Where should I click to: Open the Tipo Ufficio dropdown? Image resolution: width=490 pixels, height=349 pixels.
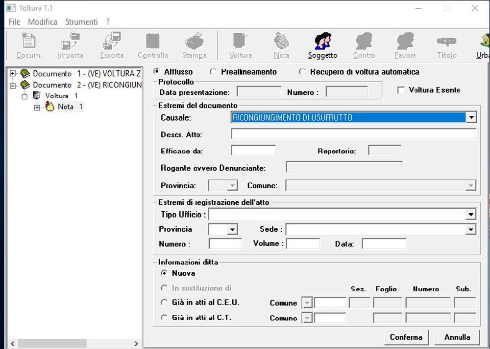coord(471,214)
